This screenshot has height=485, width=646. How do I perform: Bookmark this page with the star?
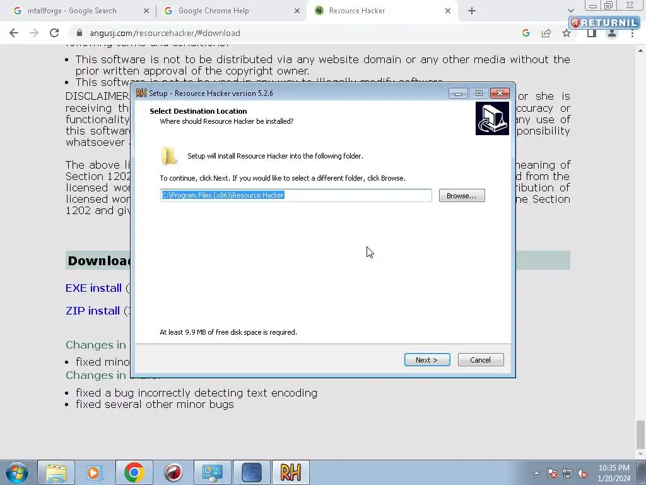pos(567,33)
